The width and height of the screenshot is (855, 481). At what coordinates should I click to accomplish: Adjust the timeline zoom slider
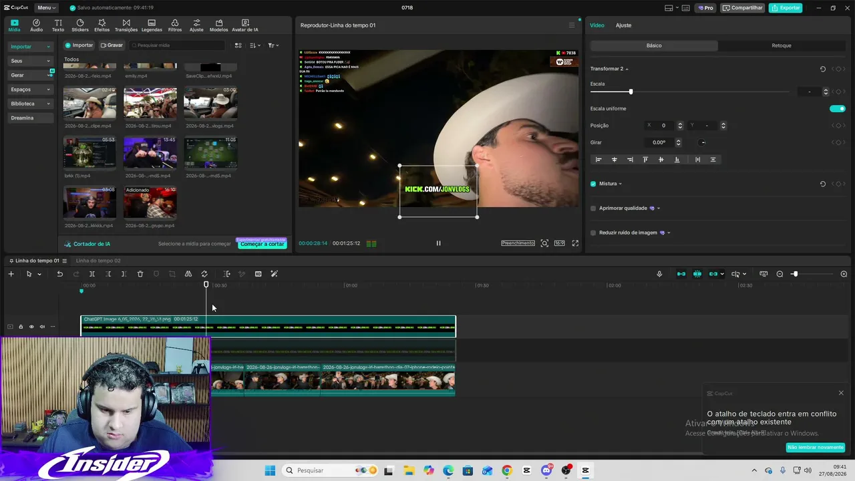[x=795, y=274]
